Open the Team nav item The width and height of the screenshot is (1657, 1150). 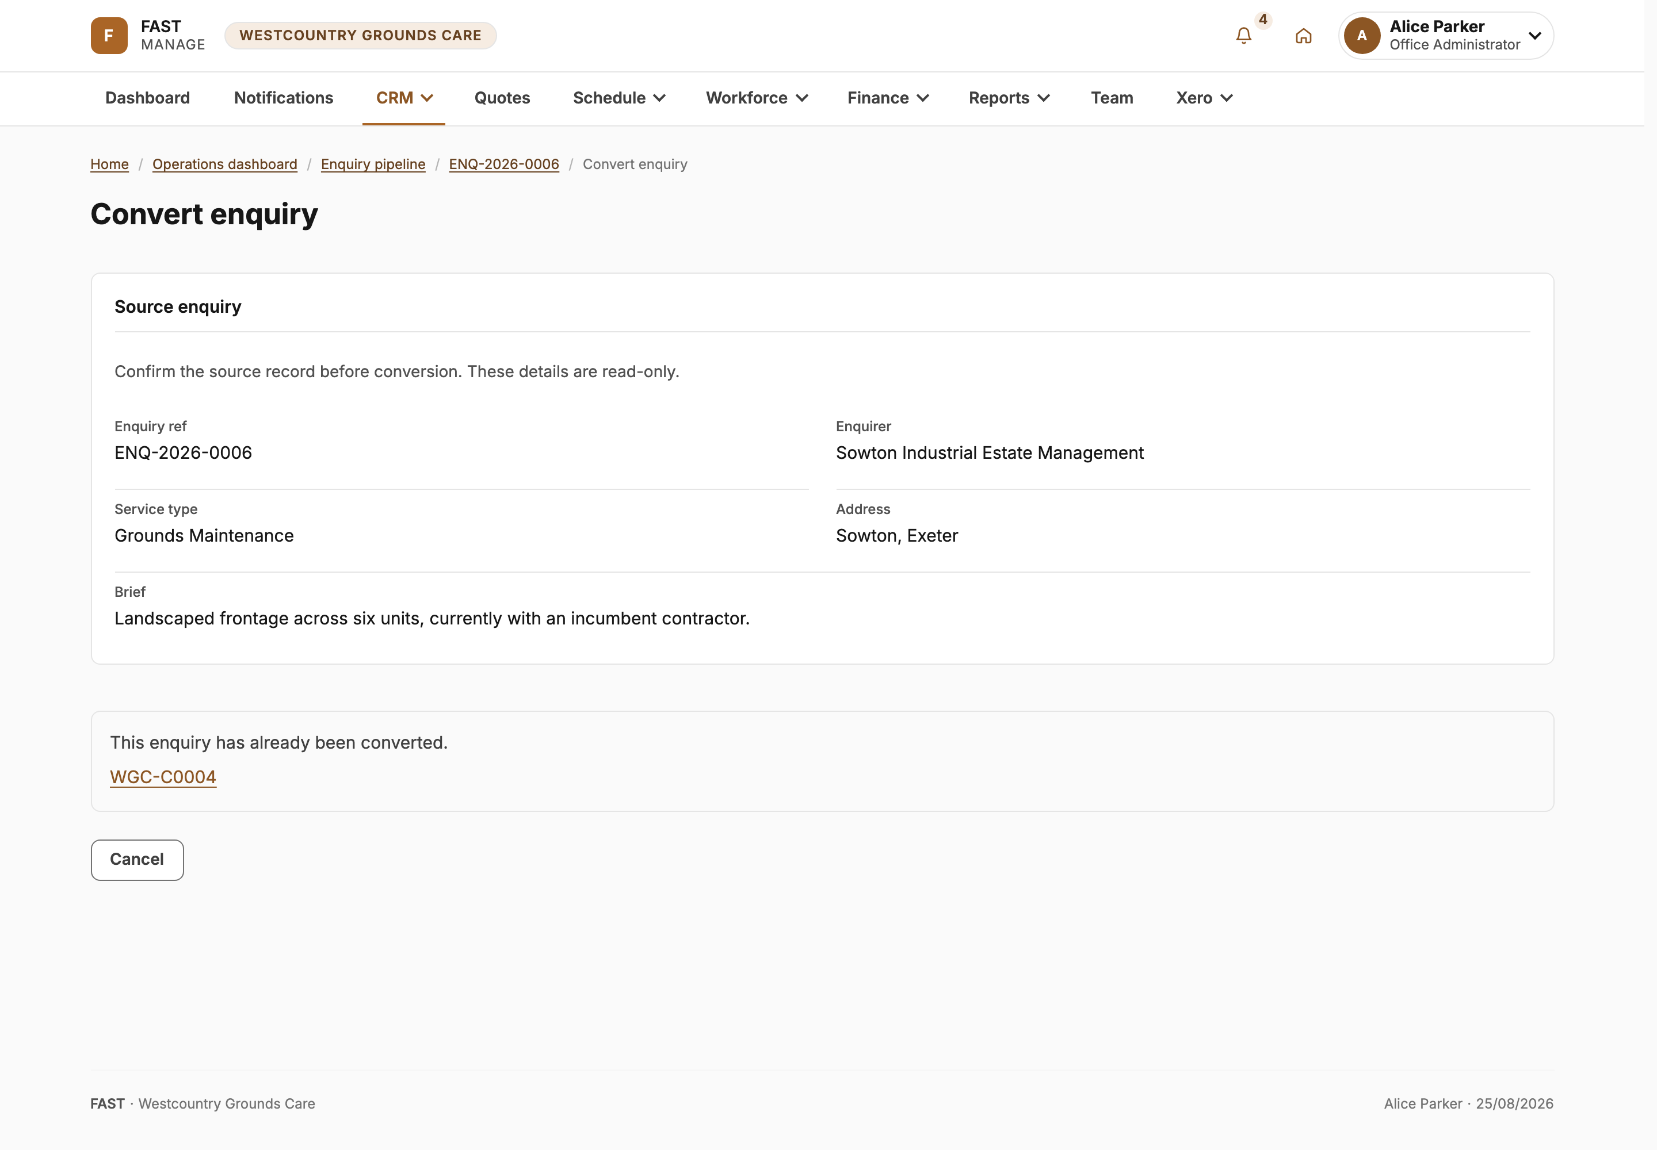(1112, 98)
